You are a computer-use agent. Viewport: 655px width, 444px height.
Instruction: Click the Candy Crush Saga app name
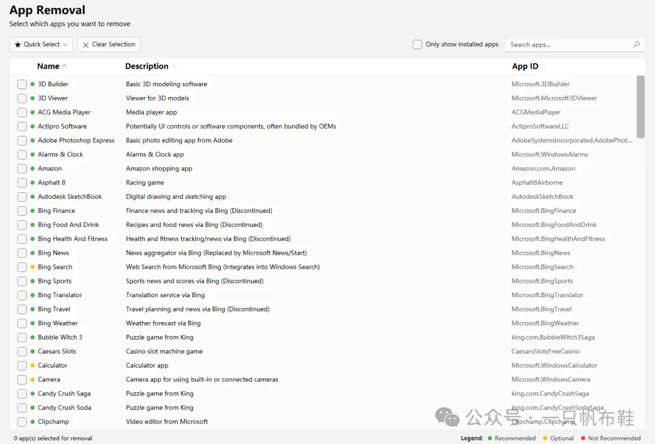64,394
